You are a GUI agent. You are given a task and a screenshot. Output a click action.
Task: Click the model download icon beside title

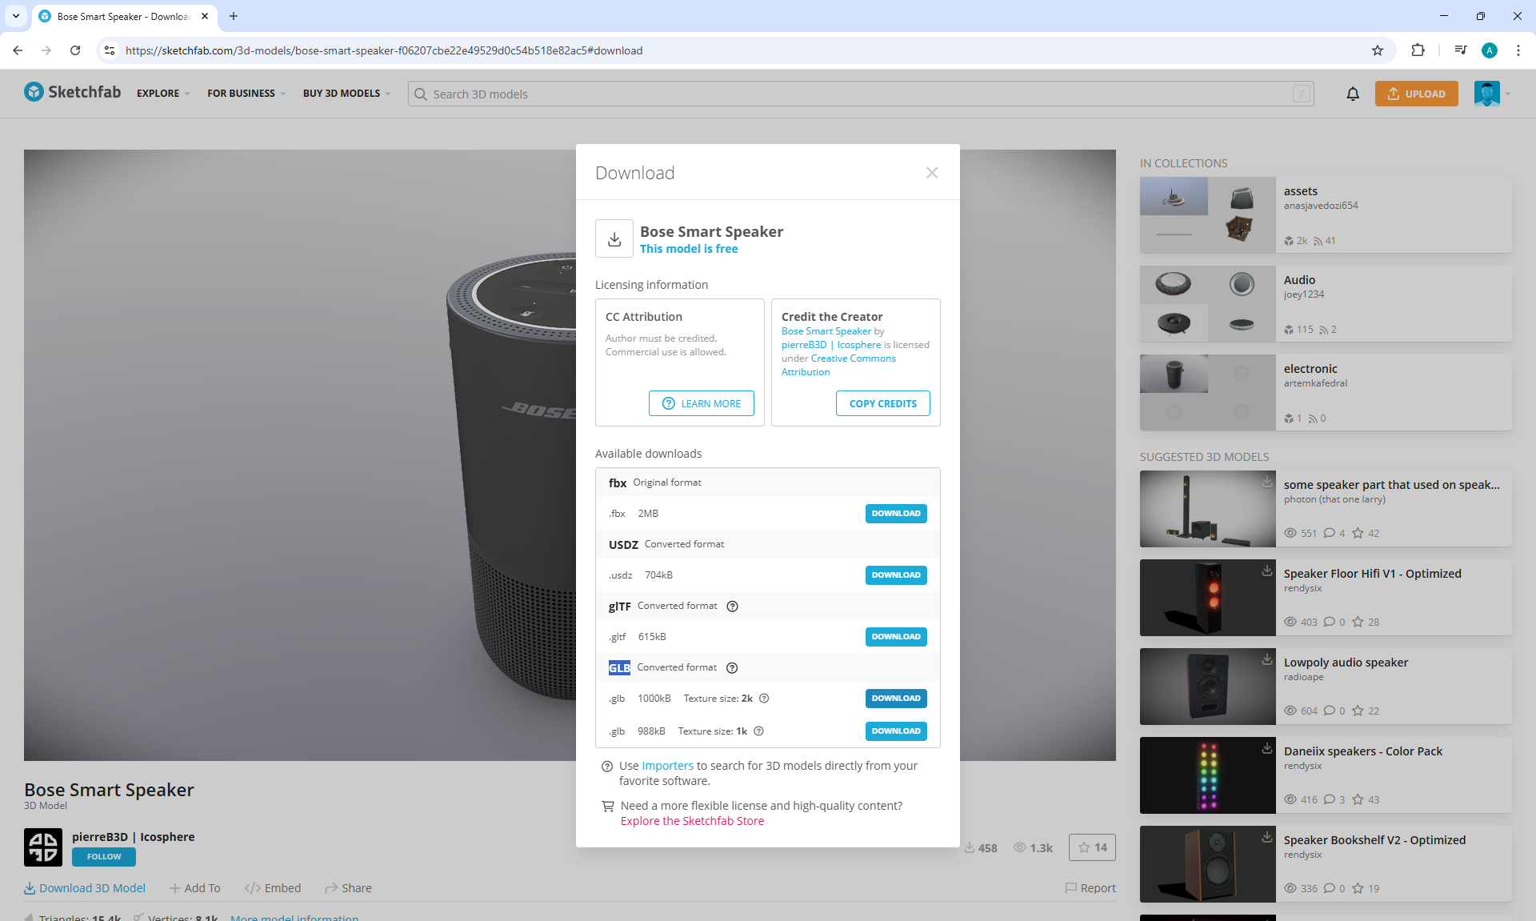click(614, 238)
